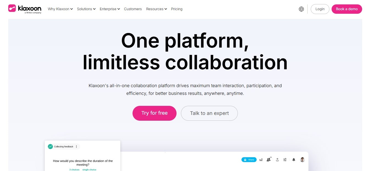Click Talk to an expert button
Screen dimensions: 369x171
coord(209,113)
